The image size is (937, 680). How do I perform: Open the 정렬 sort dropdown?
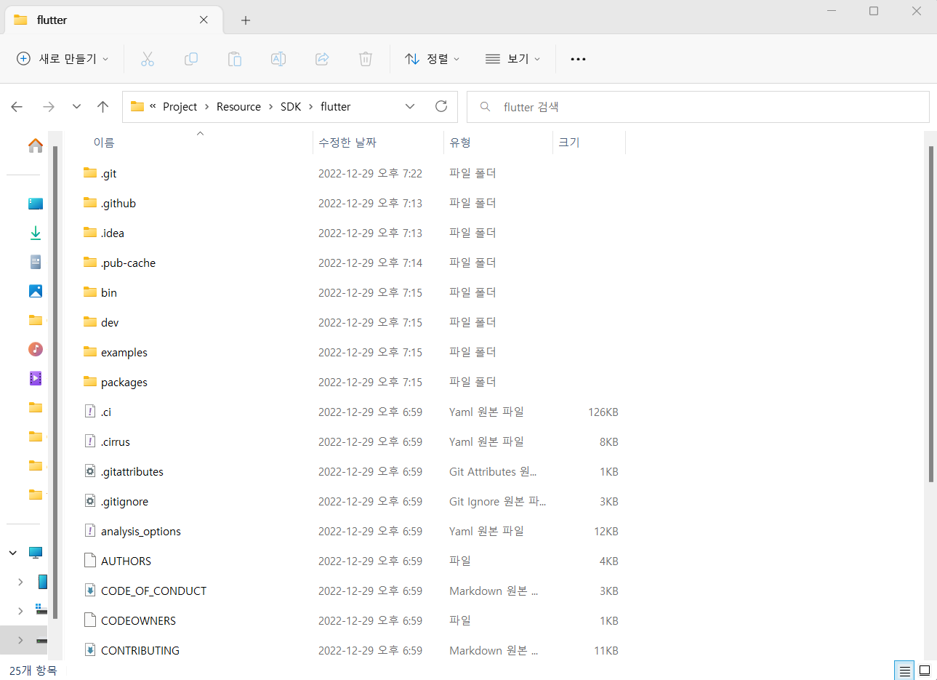[432, 59]
